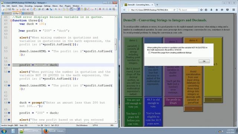The height and width of the screenshot is (134, 238).
Task: Switch to Firefox on the taskbar
Action: tap(54, 131)
